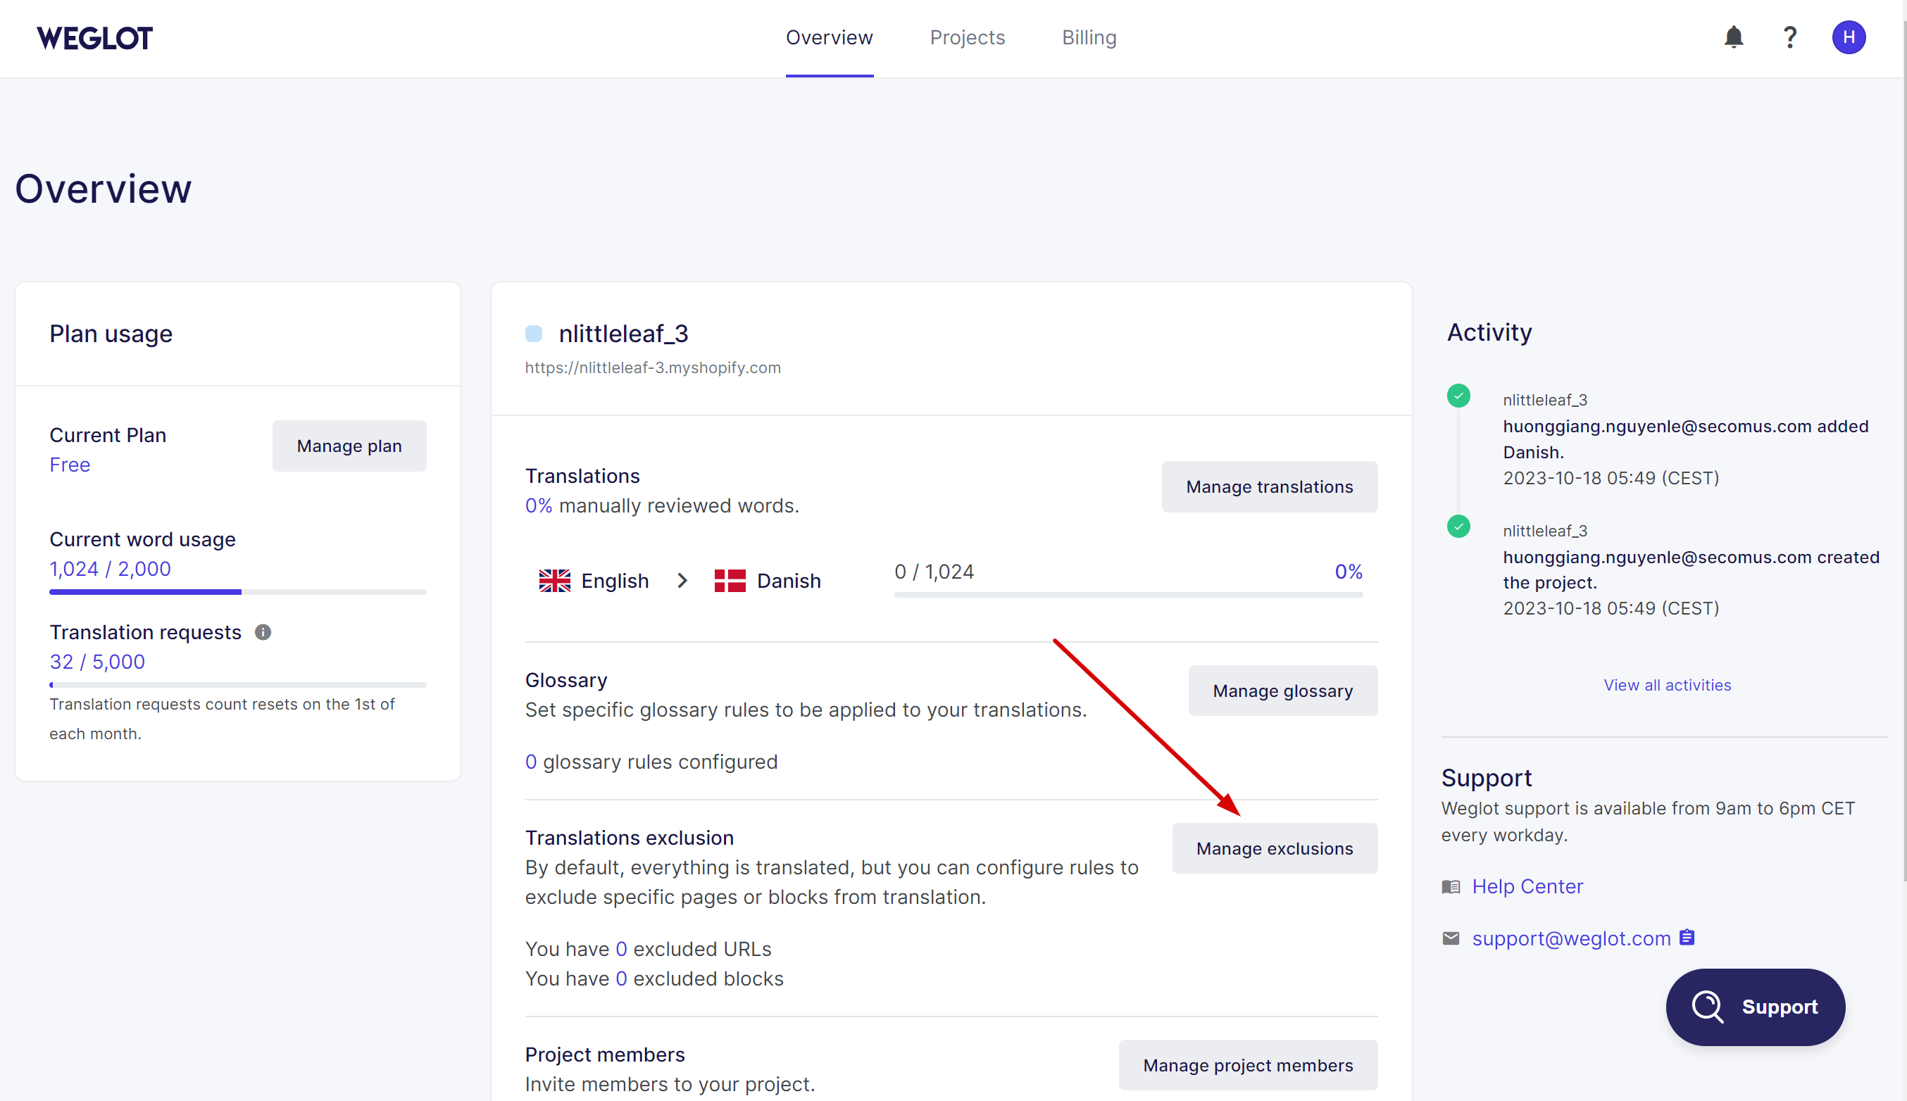Screen dimensions: 1907x1101
Task: Open the floating Support chat button
Action: [x=1755, y=1007]
